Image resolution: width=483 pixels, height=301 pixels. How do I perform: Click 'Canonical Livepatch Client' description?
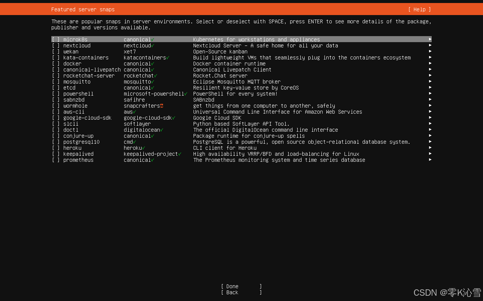(232, 70)
